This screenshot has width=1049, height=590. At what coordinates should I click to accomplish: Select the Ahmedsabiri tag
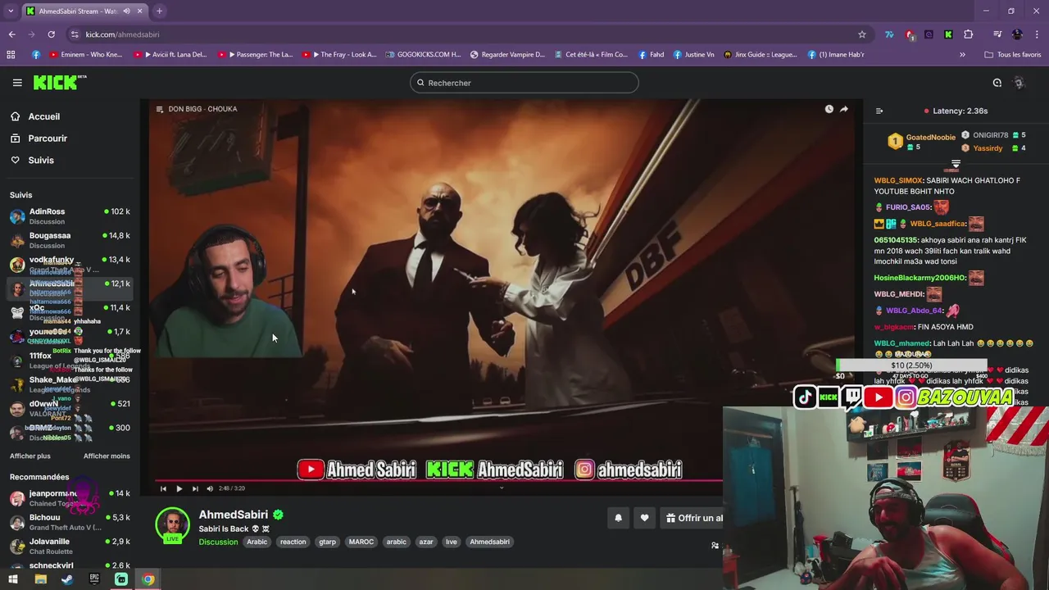489,542
